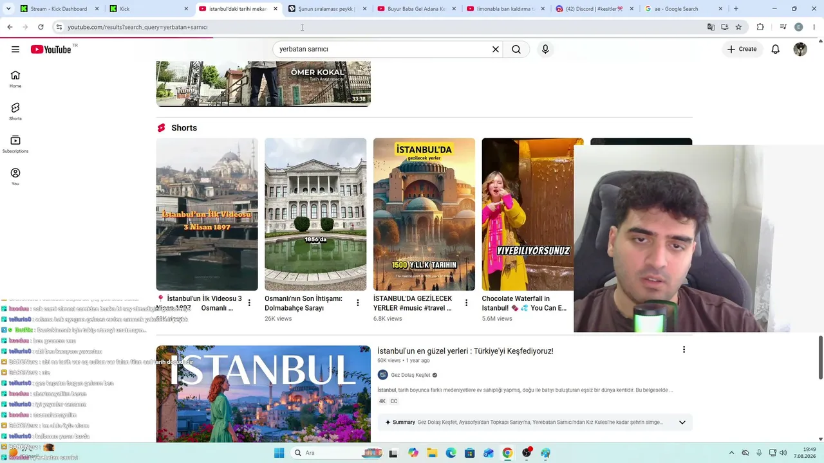Show hidden system tray icons
The image size is (824, 463).
731,453
